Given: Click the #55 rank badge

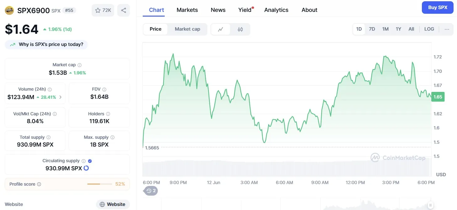Looking at the screenshot, I should click(x=69, y=11).
